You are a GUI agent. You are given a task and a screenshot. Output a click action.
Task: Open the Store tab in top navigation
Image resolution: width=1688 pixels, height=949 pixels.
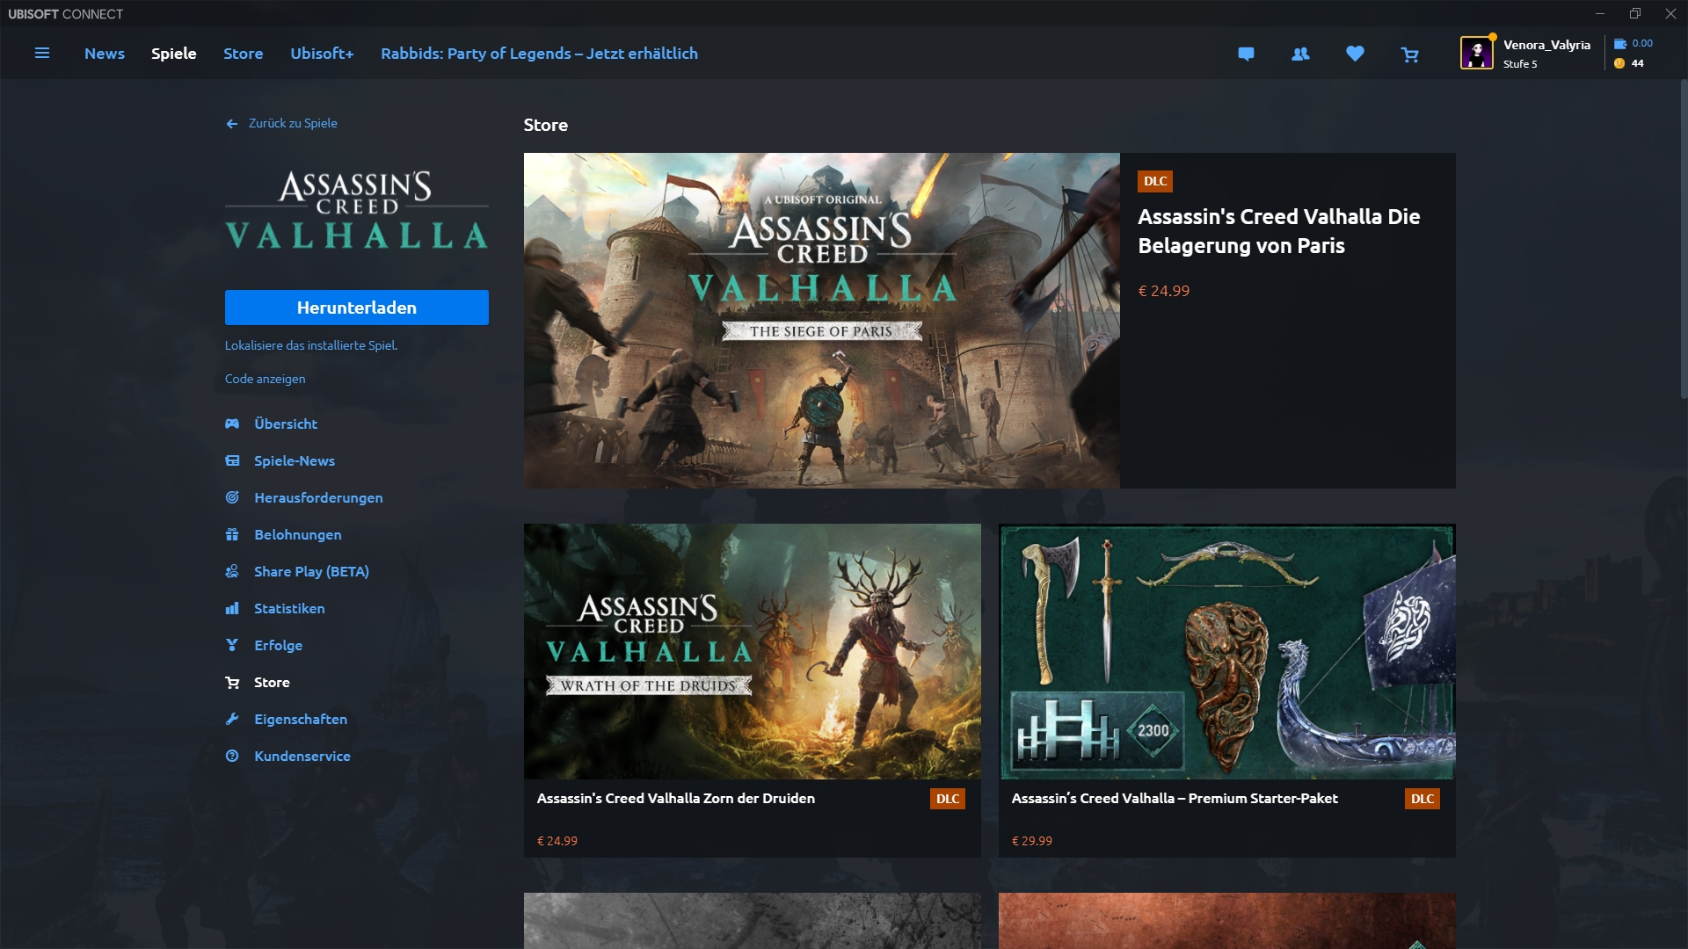244,54
